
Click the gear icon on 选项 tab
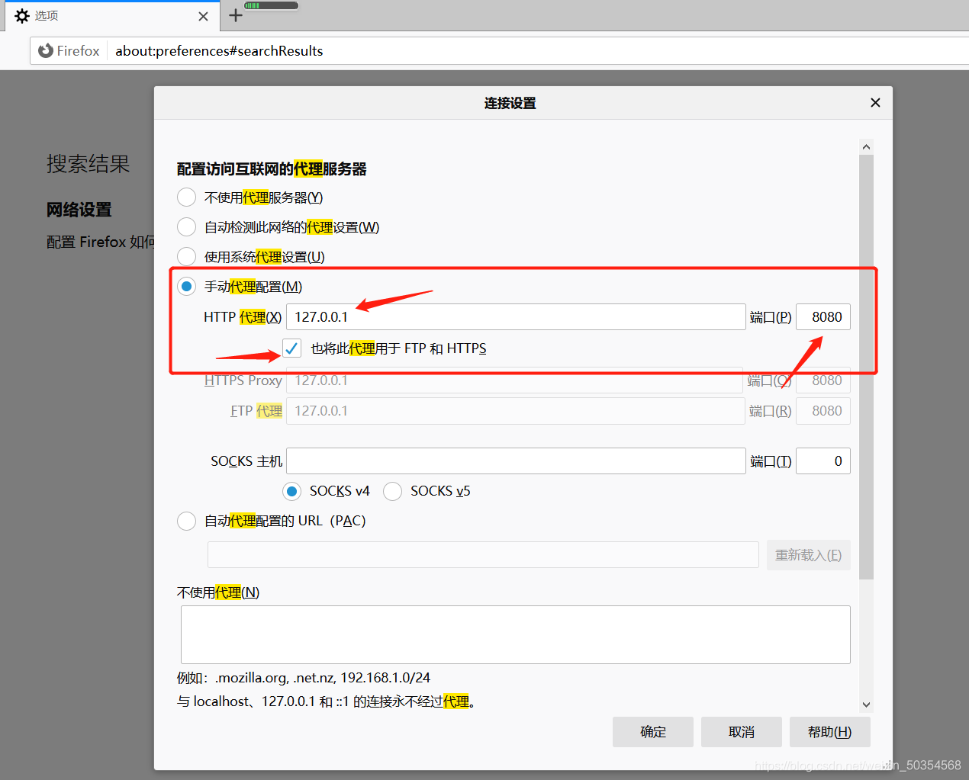pos(22,16)
